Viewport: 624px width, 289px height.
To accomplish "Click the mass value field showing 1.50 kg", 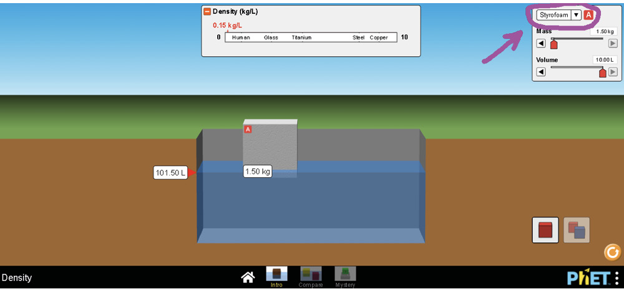I will (x=604, y=31).
